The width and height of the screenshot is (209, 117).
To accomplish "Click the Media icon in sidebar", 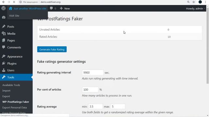I will click(x=4, y=33).
